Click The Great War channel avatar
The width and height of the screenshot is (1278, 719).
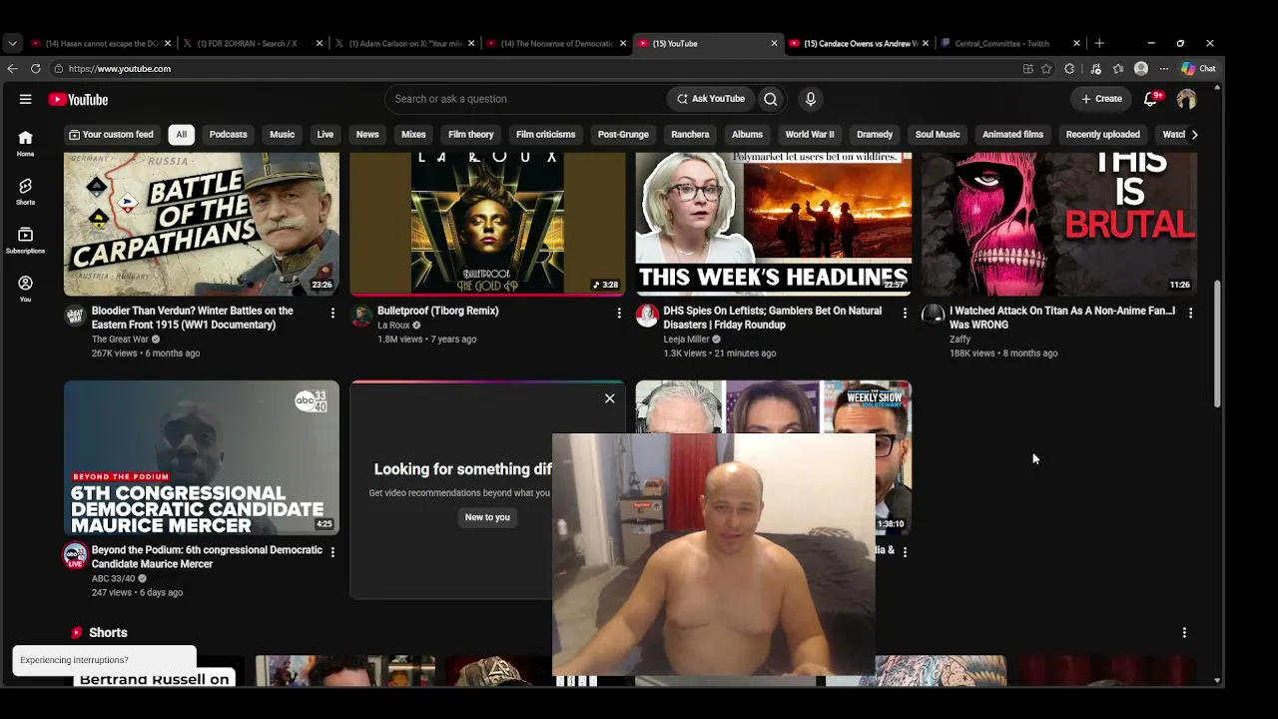coord(75,316)
